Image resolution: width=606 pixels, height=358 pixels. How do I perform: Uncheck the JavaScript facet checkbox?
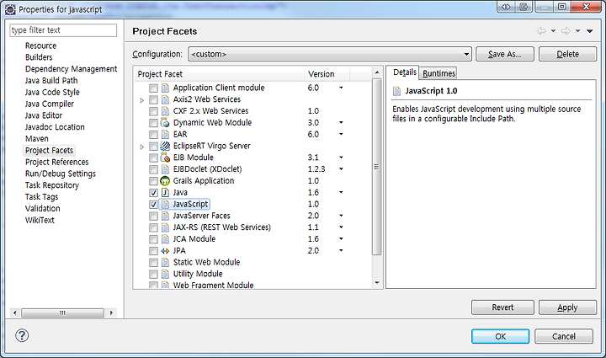tap(153, 204)
